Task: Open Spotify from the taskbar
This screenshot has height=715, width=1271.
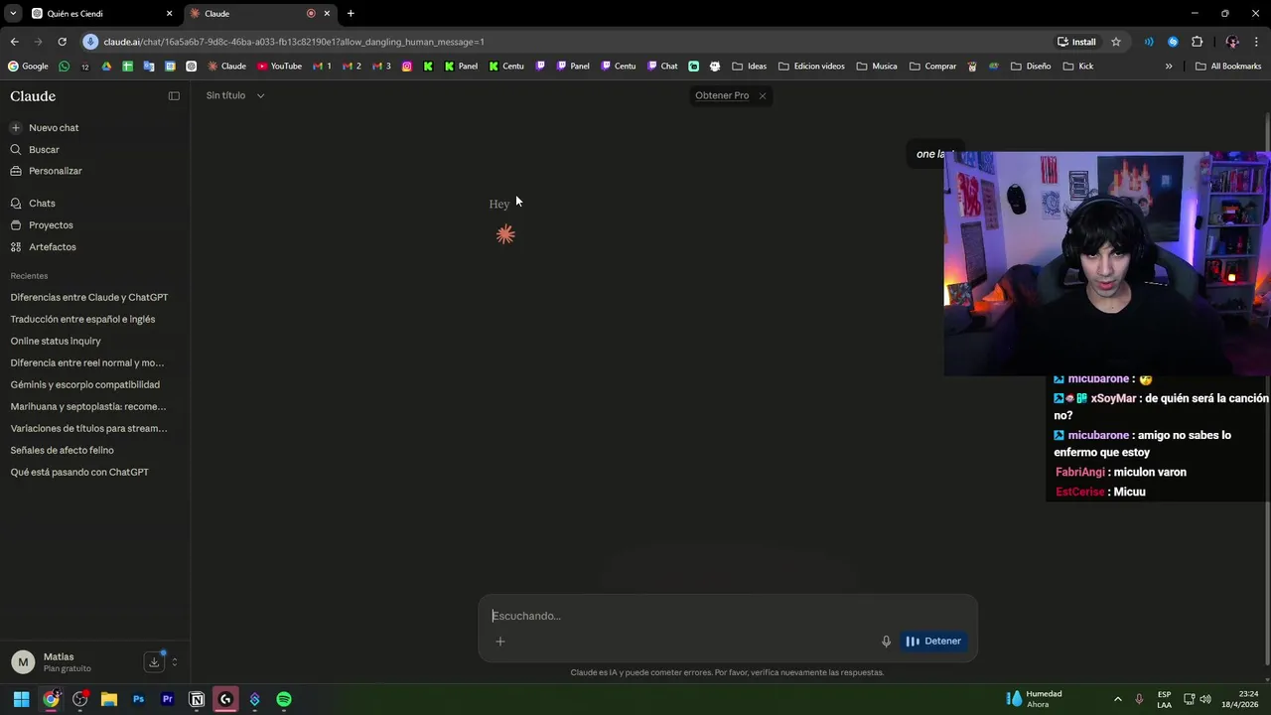Action: click(x=284, y=699)
